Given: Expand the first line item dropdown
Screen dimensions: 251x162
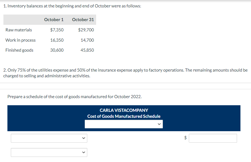Looking at the screenshot, I should click(x=49, y=138).
